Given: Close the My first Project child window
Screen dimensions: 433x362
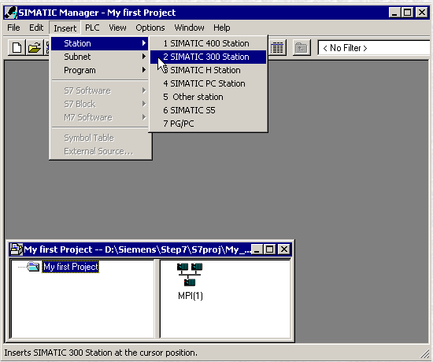Looking at the screenshot, I should click(284, 249).
